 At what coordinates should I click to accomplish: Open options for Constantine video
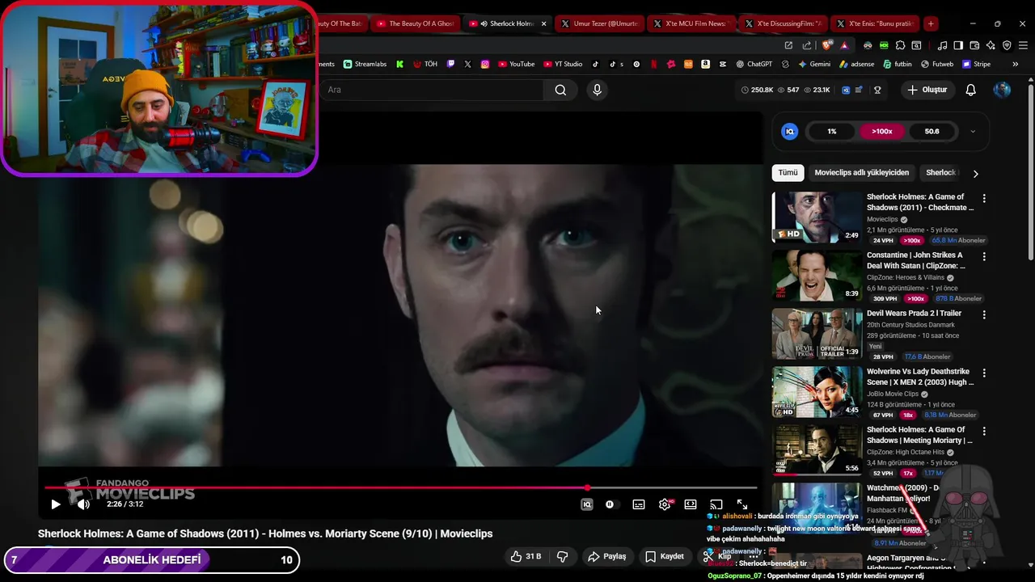point(984,256)
